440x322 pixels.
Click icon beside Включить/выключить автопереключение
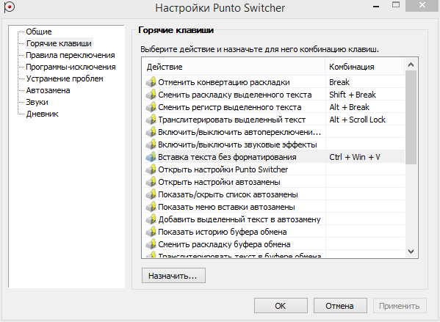(151, 132)
